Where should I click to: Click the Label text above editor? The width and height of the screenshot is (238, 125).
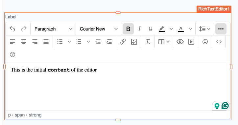click(11, 17)
